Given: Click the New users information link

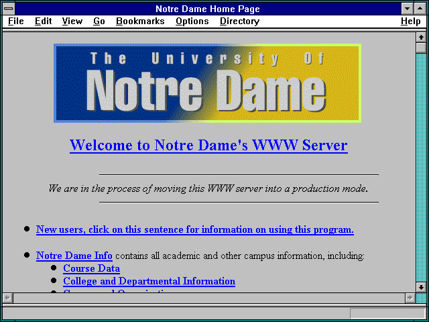Looking at the screenshot, I should [x=195, y=229].
